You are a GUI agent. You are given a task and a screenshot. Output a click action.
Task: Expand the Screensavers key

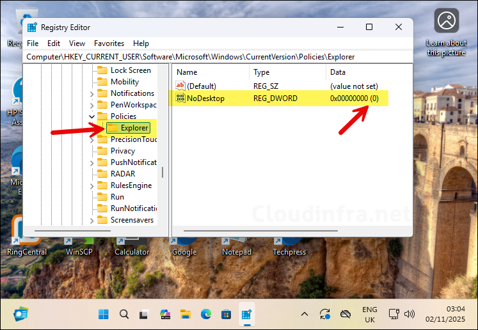(x=92, y=221)
